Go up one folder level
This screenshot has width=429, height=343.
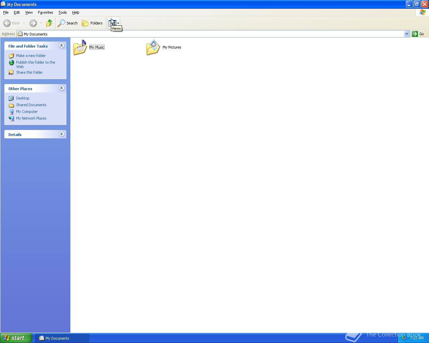tap(49, 23)
